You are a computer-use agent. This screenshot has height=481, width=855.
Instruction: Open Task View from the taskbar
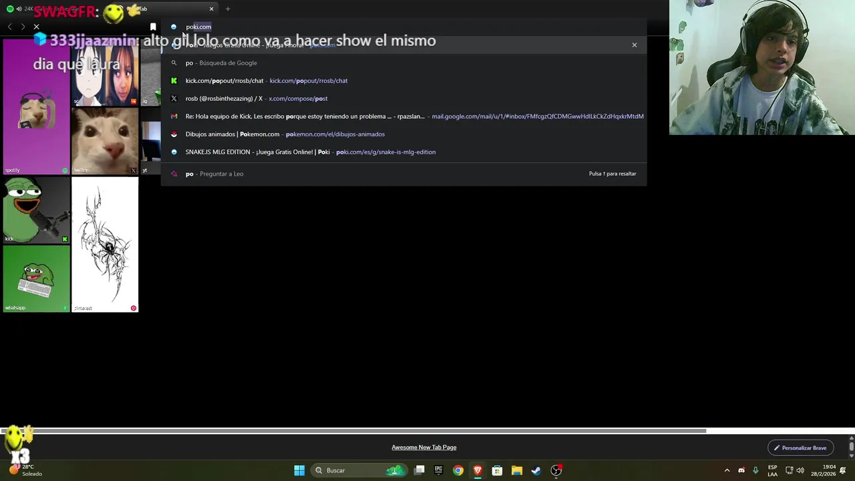(419, 470)
